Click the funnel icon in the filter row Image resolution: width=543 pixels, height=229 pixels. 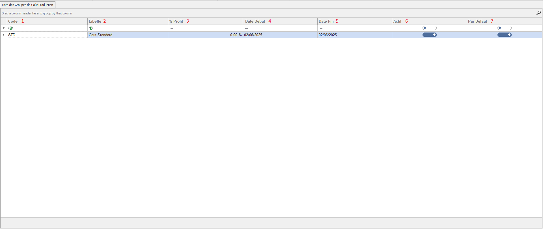pyautogui.click(x=4, y=28)
